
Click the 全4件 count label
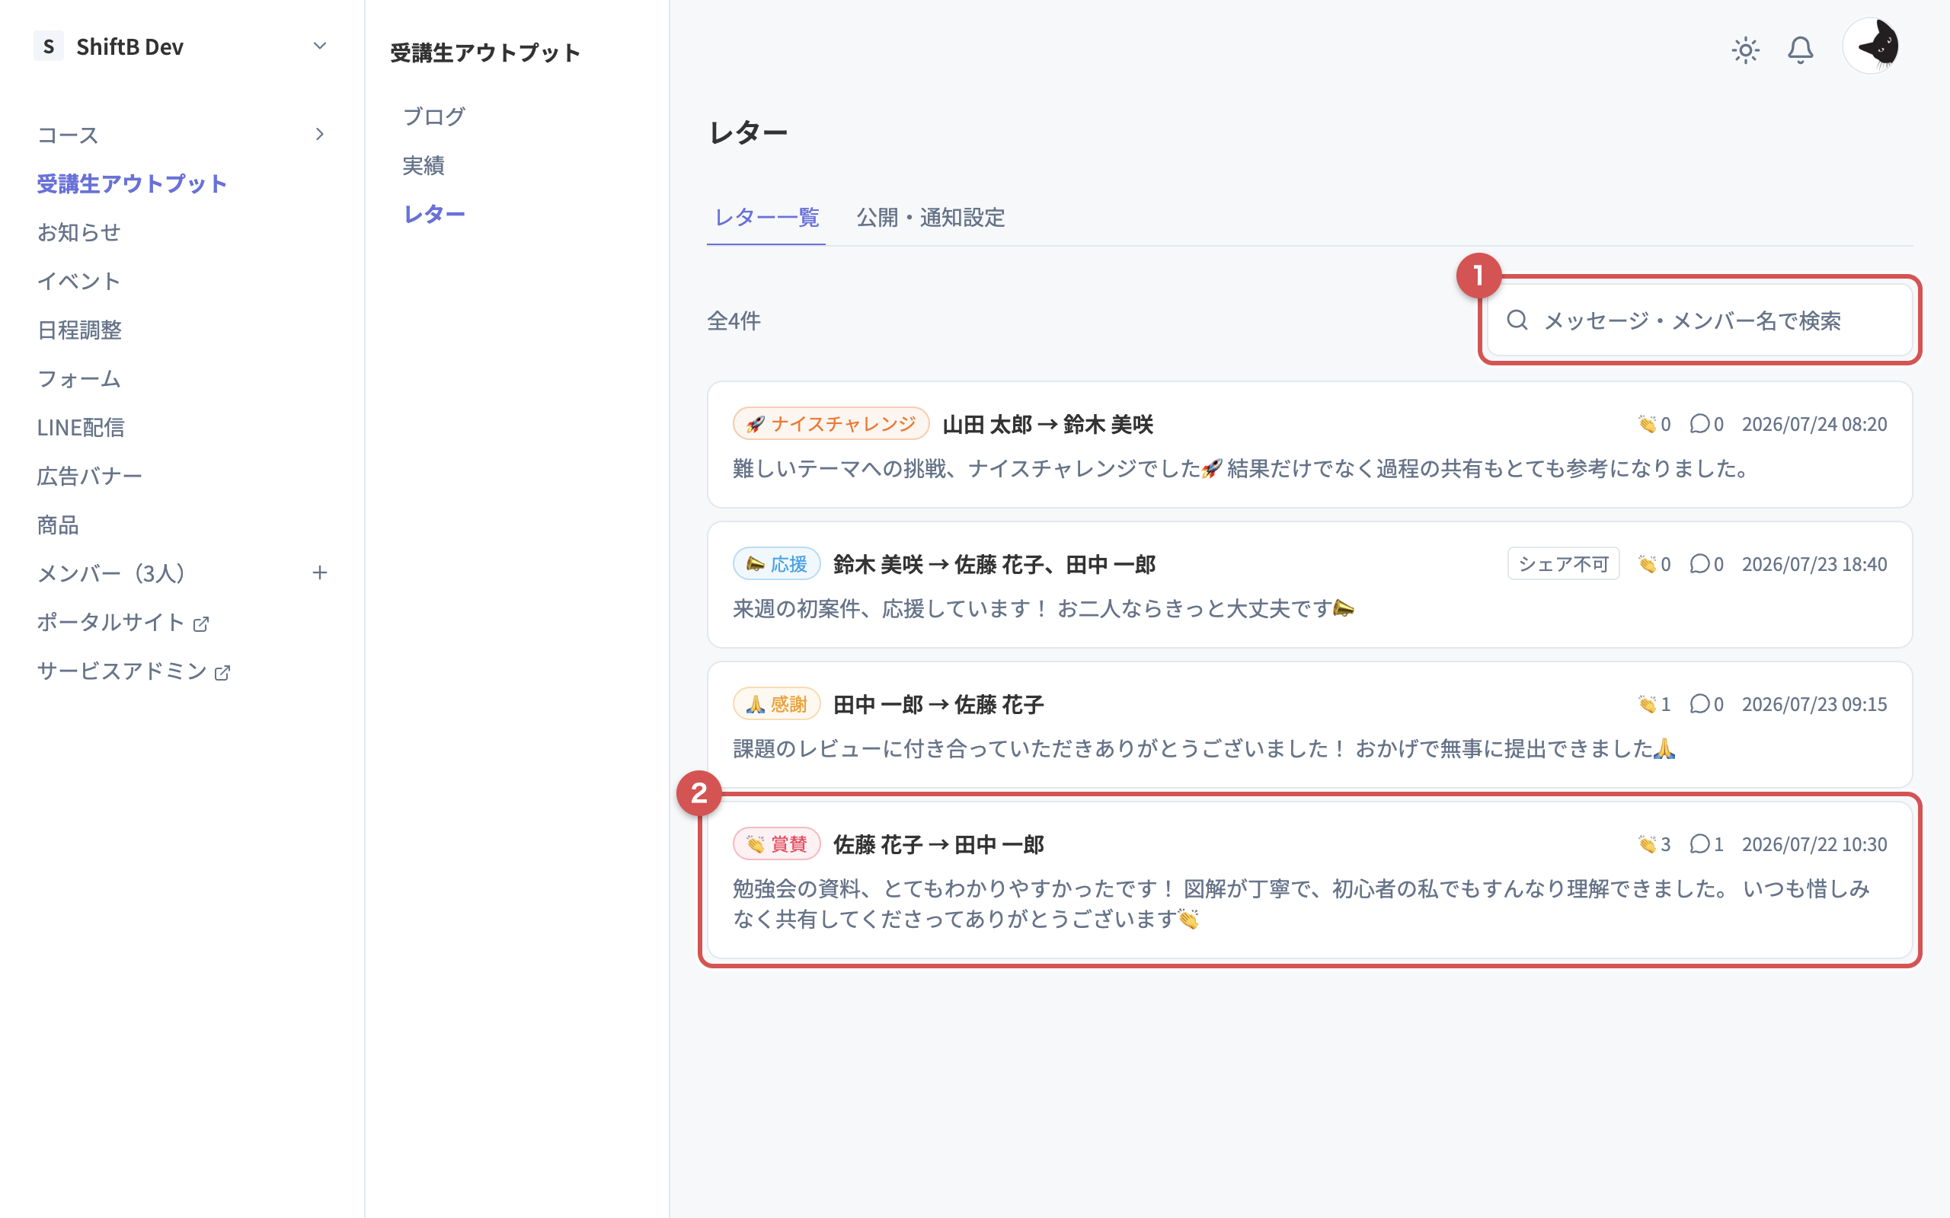pyautogui.click(x=734, y=320)
